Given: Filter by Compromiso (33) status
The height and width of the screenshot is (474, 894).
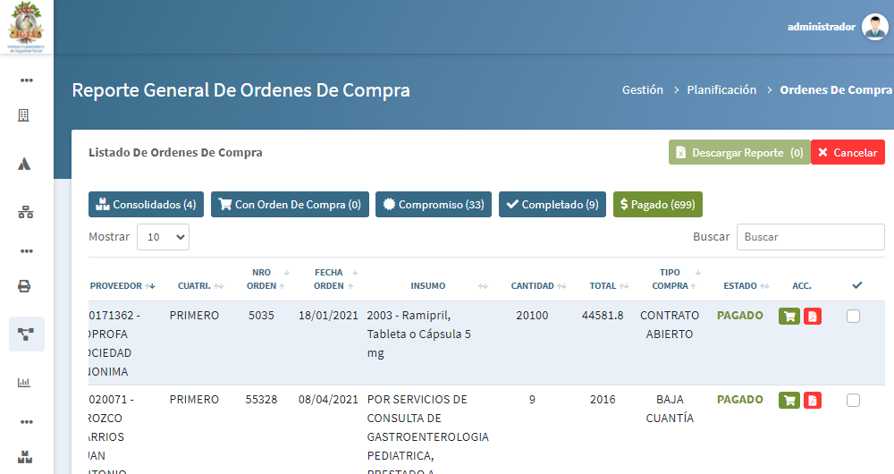Looking at the screenshot, I should click(x=434, y=205).
